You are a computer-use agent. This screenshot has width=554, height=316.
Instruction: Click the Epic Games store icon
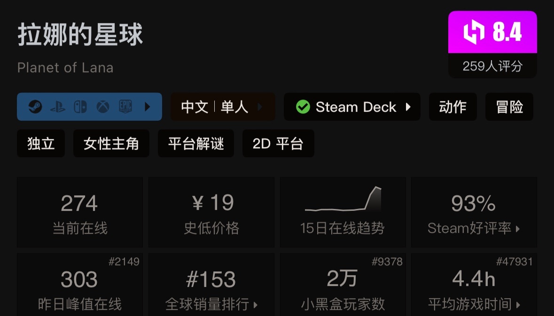pos(125,107)
